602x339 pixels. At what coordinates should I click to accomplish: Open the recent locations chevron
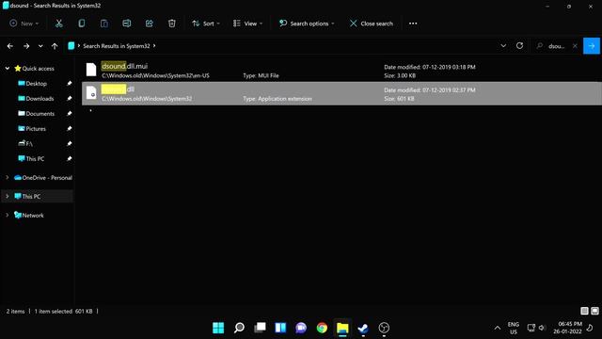coord(40,46)
